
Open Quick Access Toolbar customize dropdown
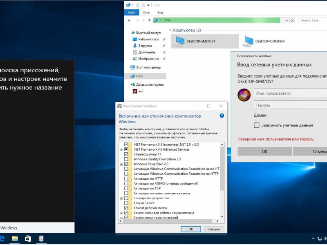pos(148,5)
